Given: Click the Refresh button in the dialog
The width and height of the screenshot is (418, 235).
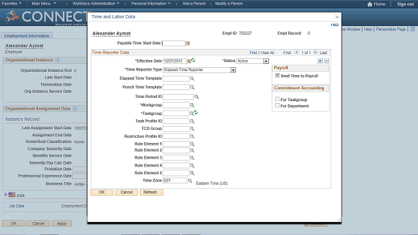Looking at the screenshot, I should (x=151, y=193).
